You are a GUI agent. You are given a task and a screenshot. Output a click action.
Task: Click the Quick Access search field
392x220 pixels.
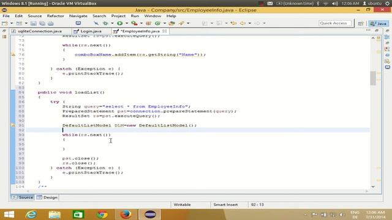[334, 23]
